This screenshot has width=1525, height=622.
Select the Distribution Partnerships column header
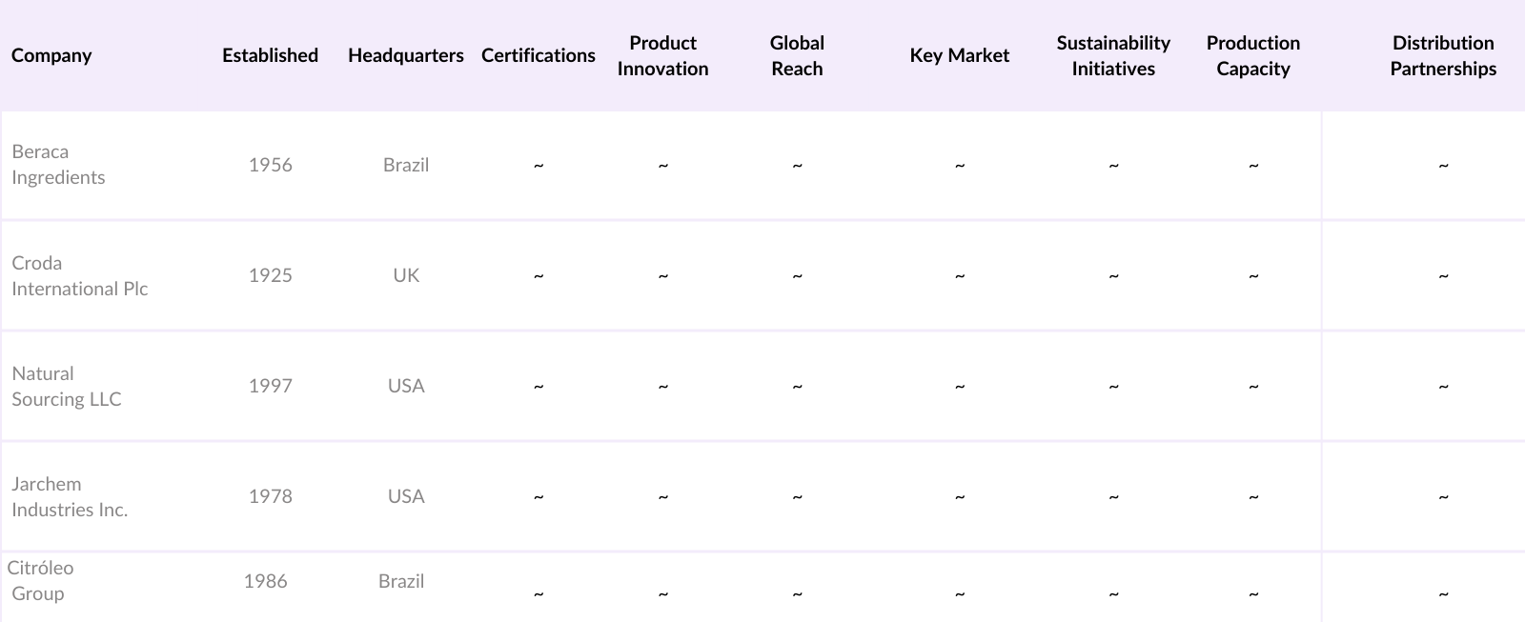(x=1442, y=55)
